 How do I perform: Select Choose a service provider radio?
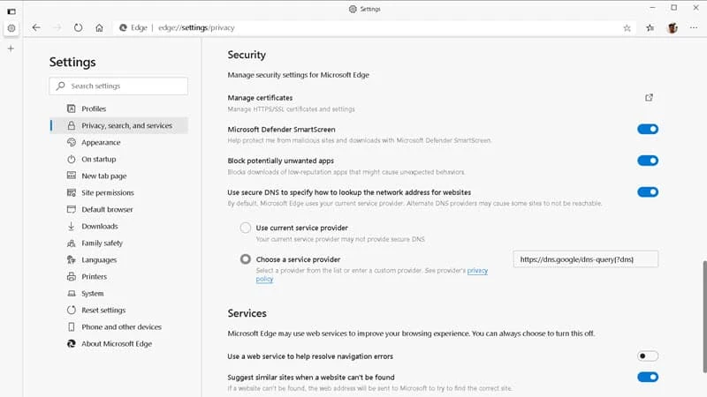pyautogui.click(x=246, y=259)
